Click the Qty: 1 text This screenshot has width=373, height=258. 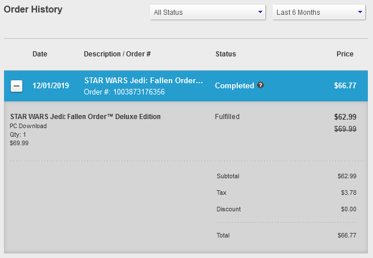click(18, 134)
